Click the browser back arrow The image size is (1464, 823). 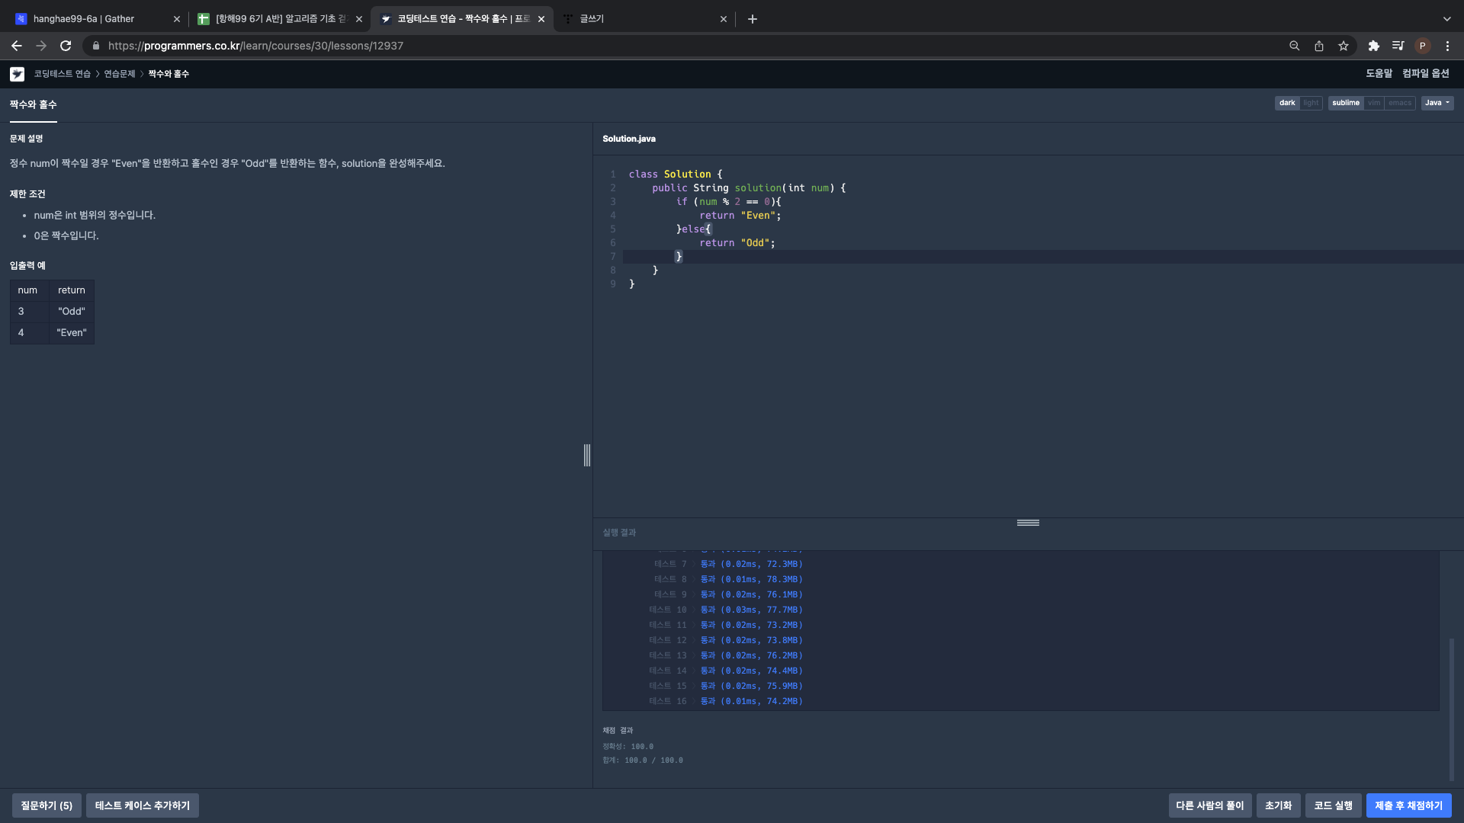point(17,46)
